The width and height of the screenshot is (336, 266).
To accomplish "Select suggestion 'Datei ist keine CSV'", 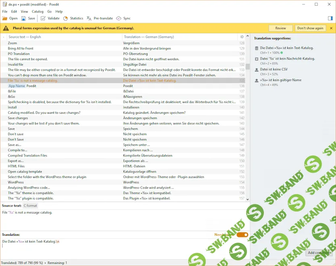I will pos(274,69).
